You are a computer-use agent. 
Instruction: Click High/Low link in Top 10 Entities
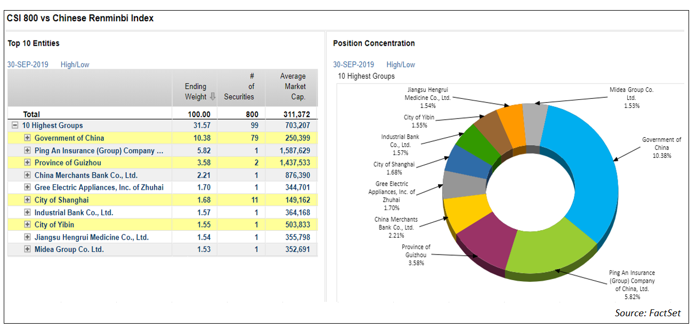(x=75, y=64)
